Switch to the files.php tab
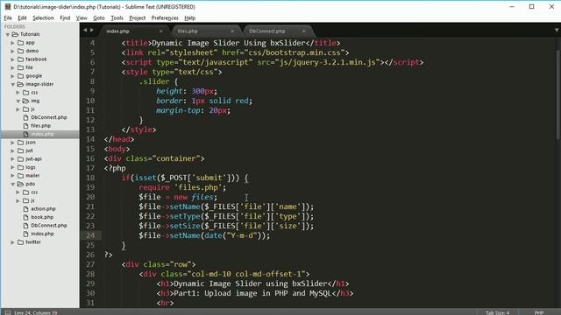 [x=188, y=31]
